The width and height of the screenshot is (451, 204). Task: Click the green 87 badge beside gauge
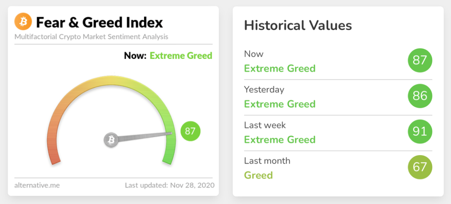190,131
